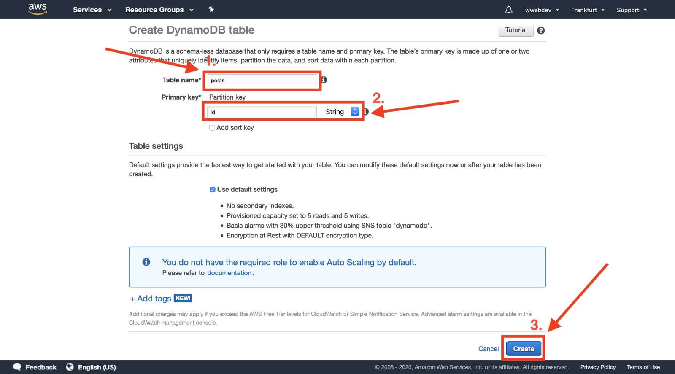
Task: Open Terms of Use
Action: (643, 367)
